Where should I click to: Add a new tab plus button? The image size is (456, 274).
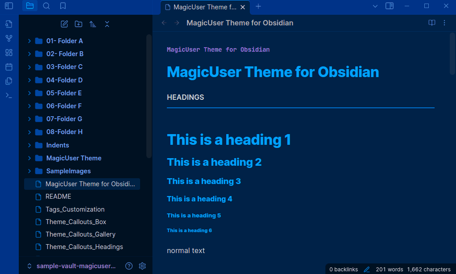(258, 6)
